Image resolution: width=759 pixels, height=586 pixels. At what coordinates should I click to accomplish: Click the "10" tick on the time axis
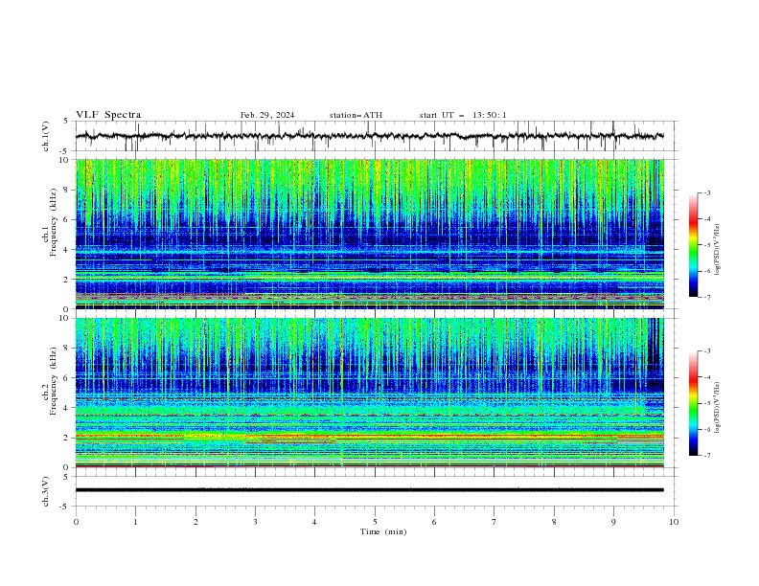pos(674,522)
